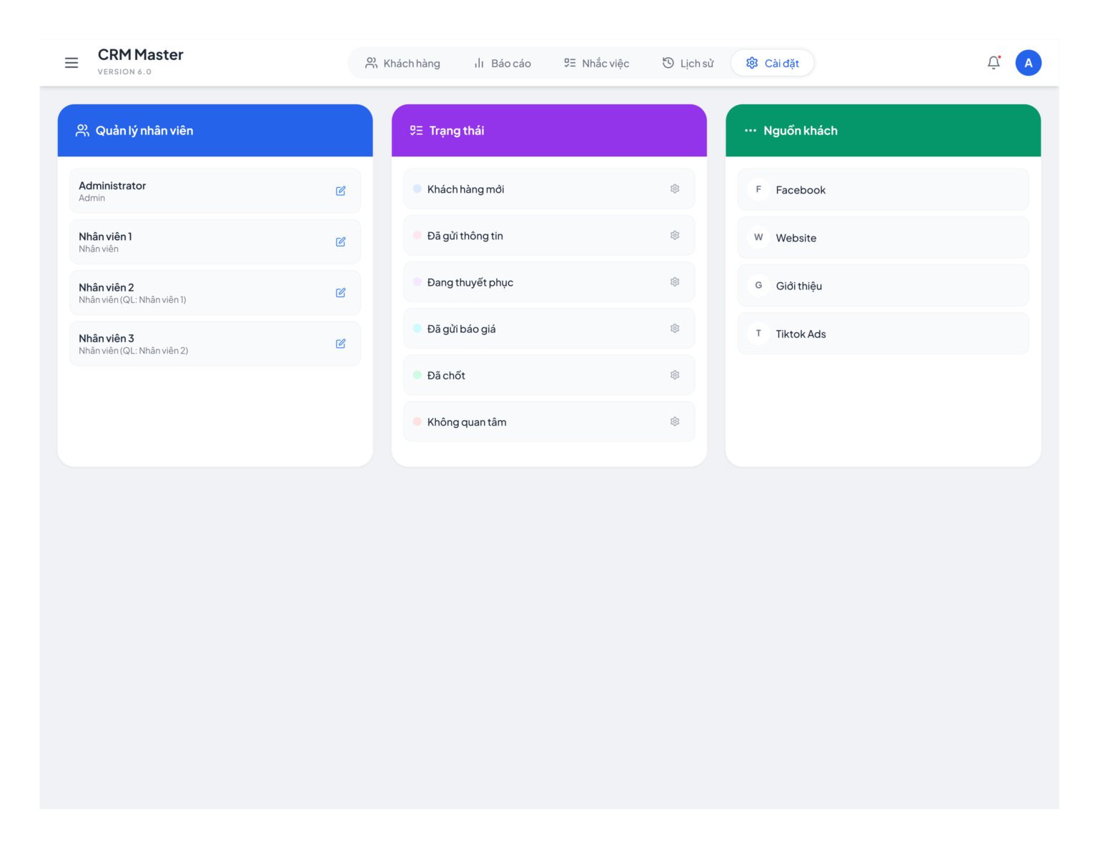
Task: Go to the Nhắc việc tab
Action: (x=596, y=63)
